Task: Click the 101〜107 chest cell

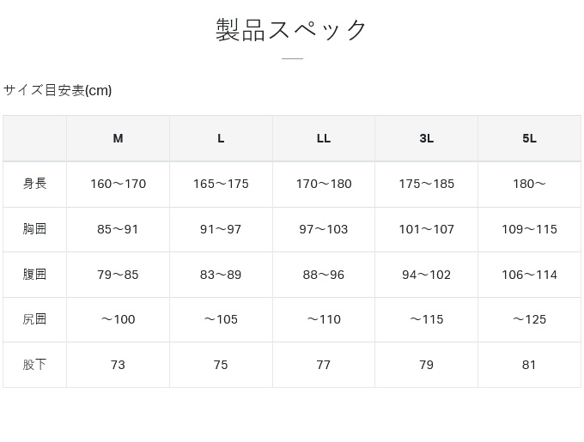Action: coord(427,229)
